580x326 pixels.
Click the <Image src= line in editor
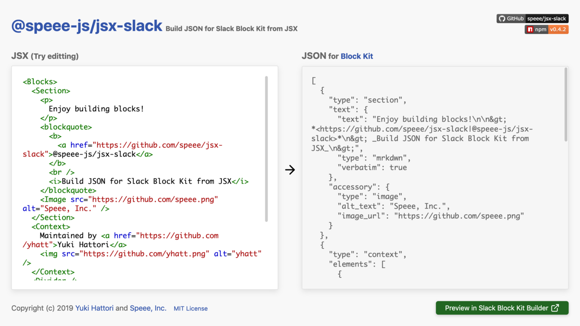pyautogui.click(x=129, y=199)
